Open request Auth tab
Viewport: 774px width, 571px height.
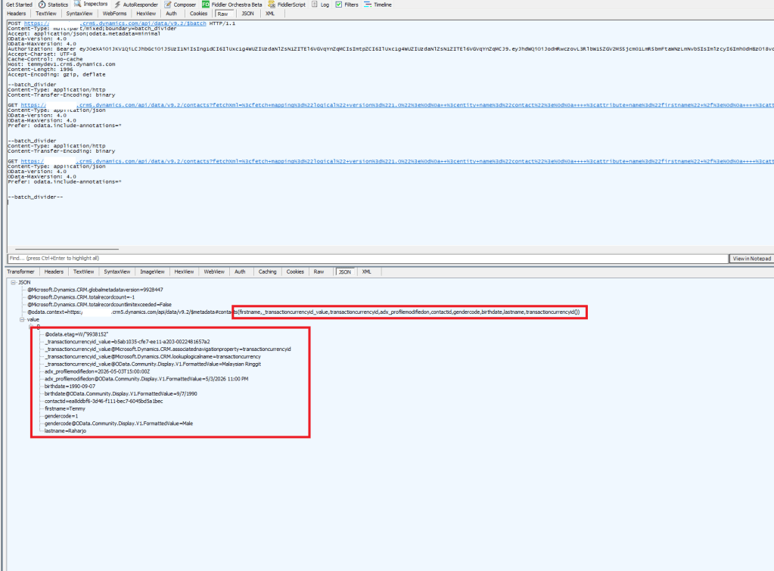click(171, 14)
